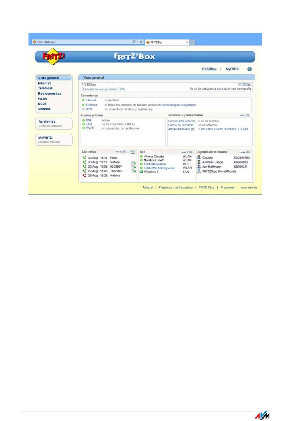The width and height of the screenshot is (288, 421).
Task: Click 'más (0)' in Agenda de teléfonos
Action: 246,152
